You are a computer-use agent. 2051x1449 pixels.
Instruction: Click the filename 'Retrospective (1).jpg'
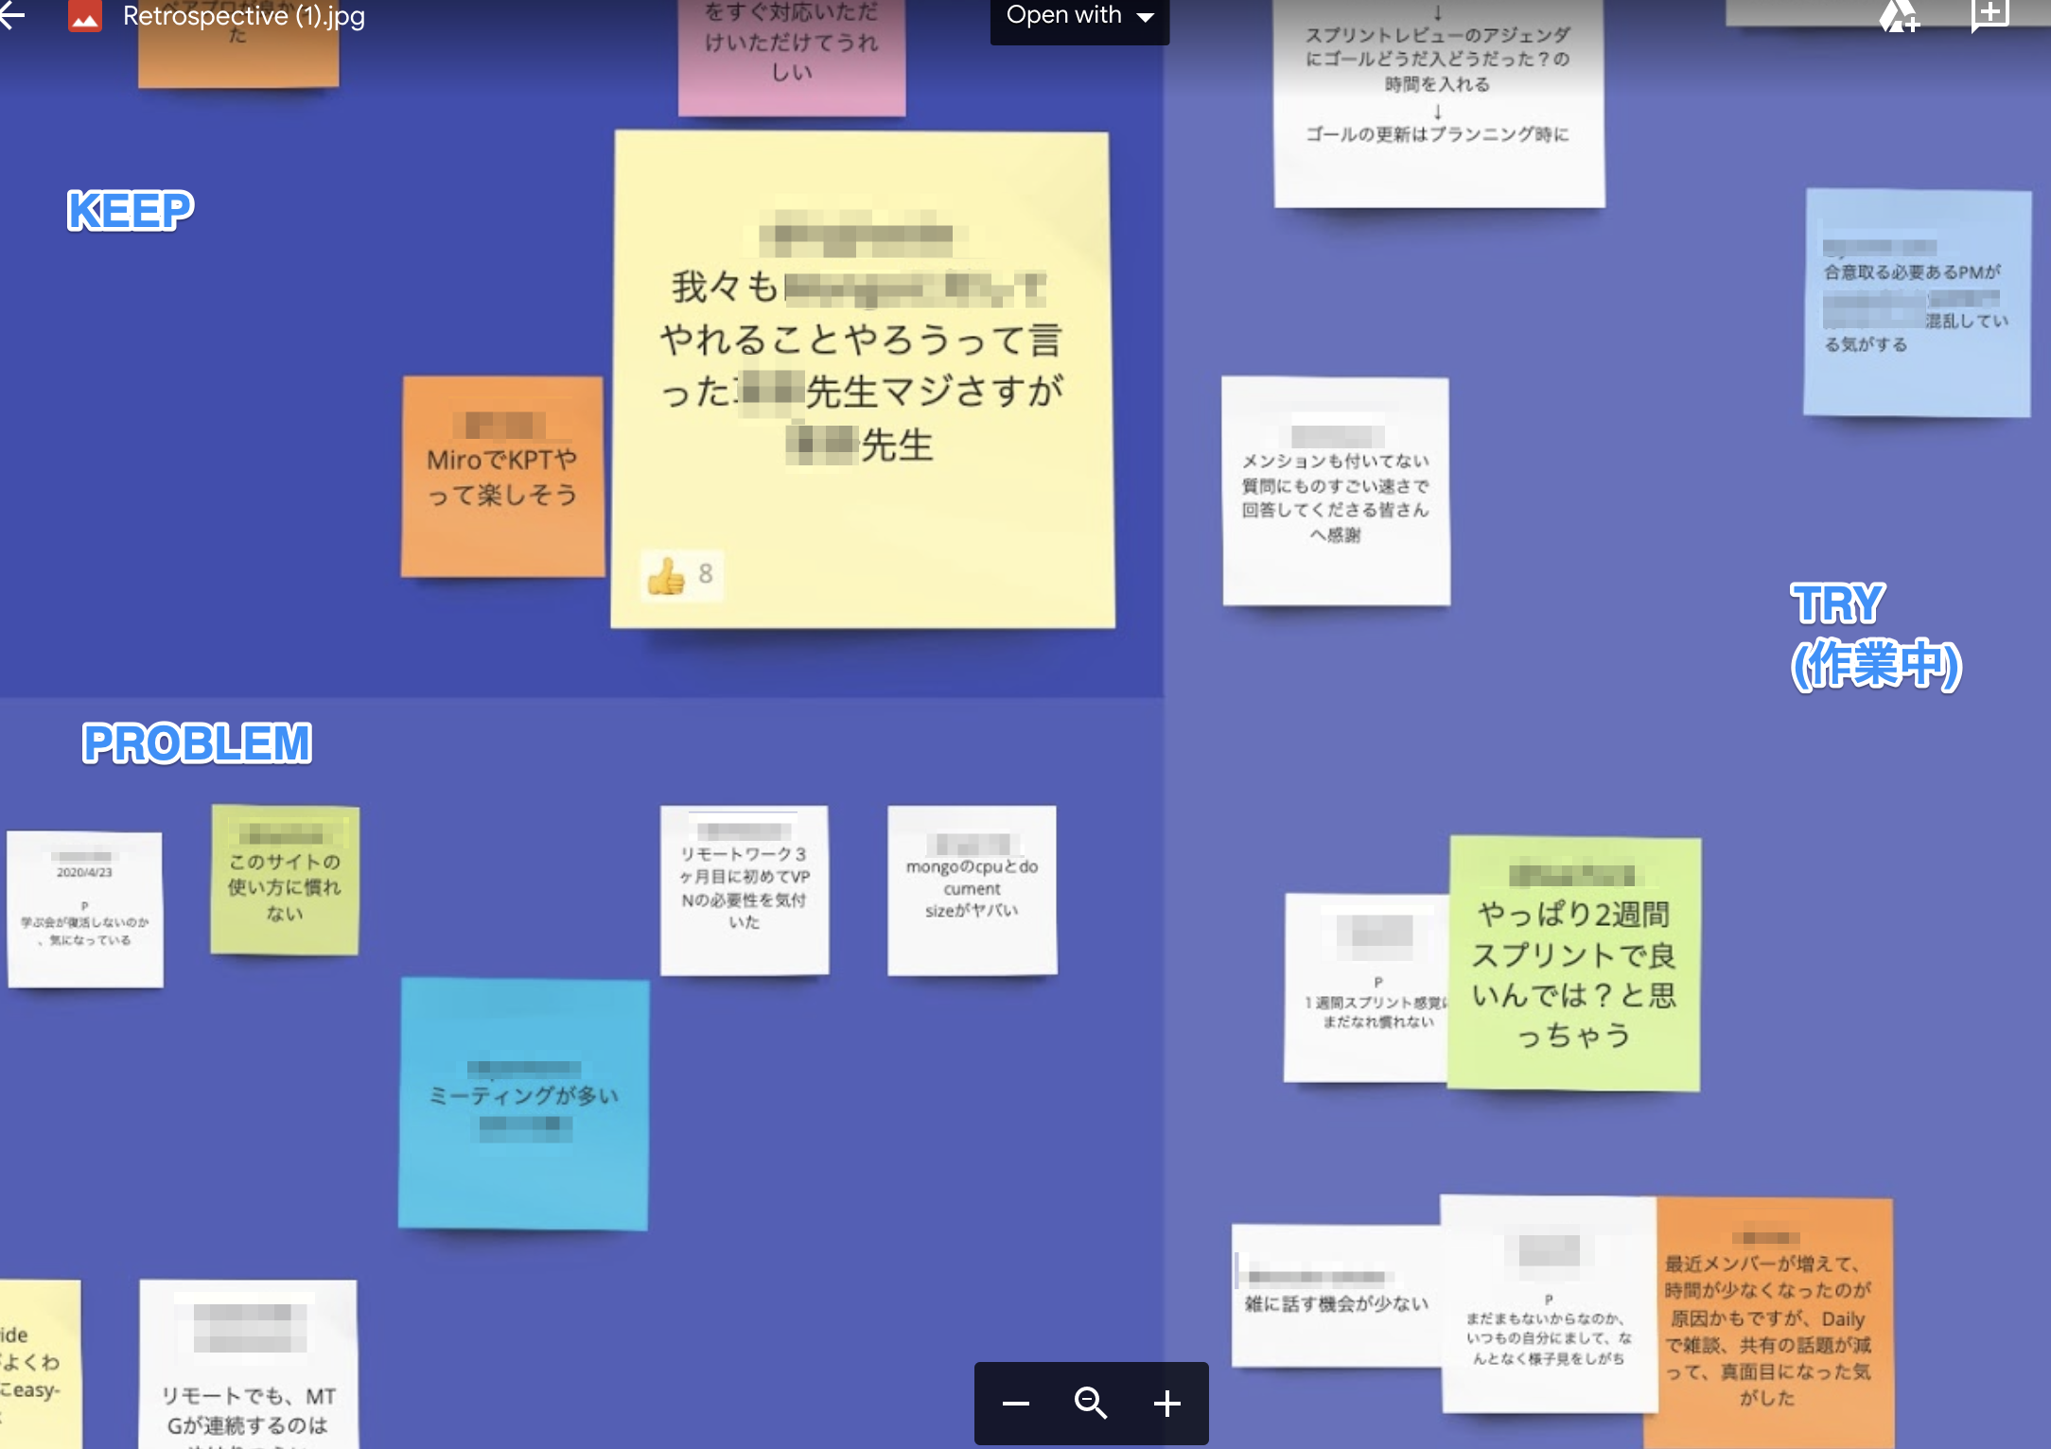click(x=241, y=16)
